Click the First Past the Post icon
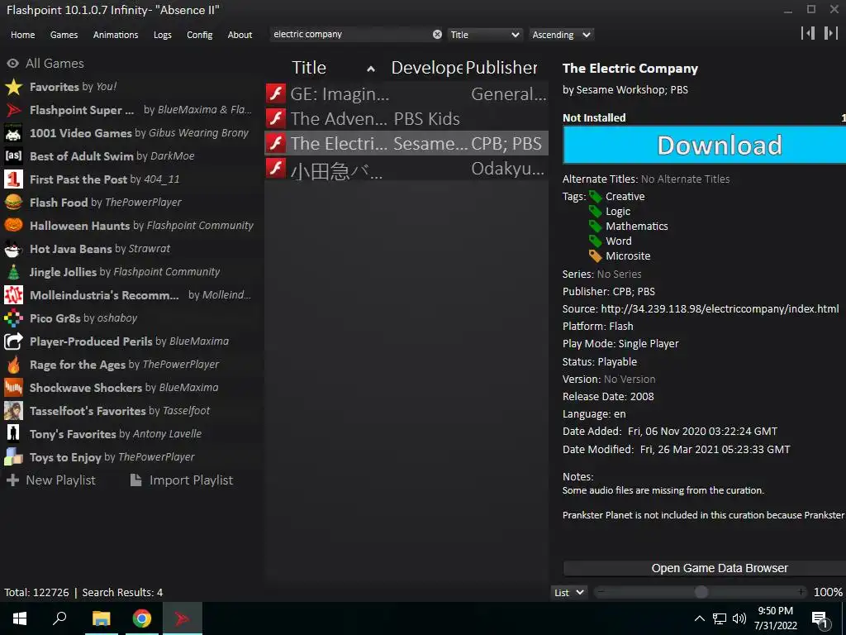Screen dimensions: 846x635 tap(13, 179)
